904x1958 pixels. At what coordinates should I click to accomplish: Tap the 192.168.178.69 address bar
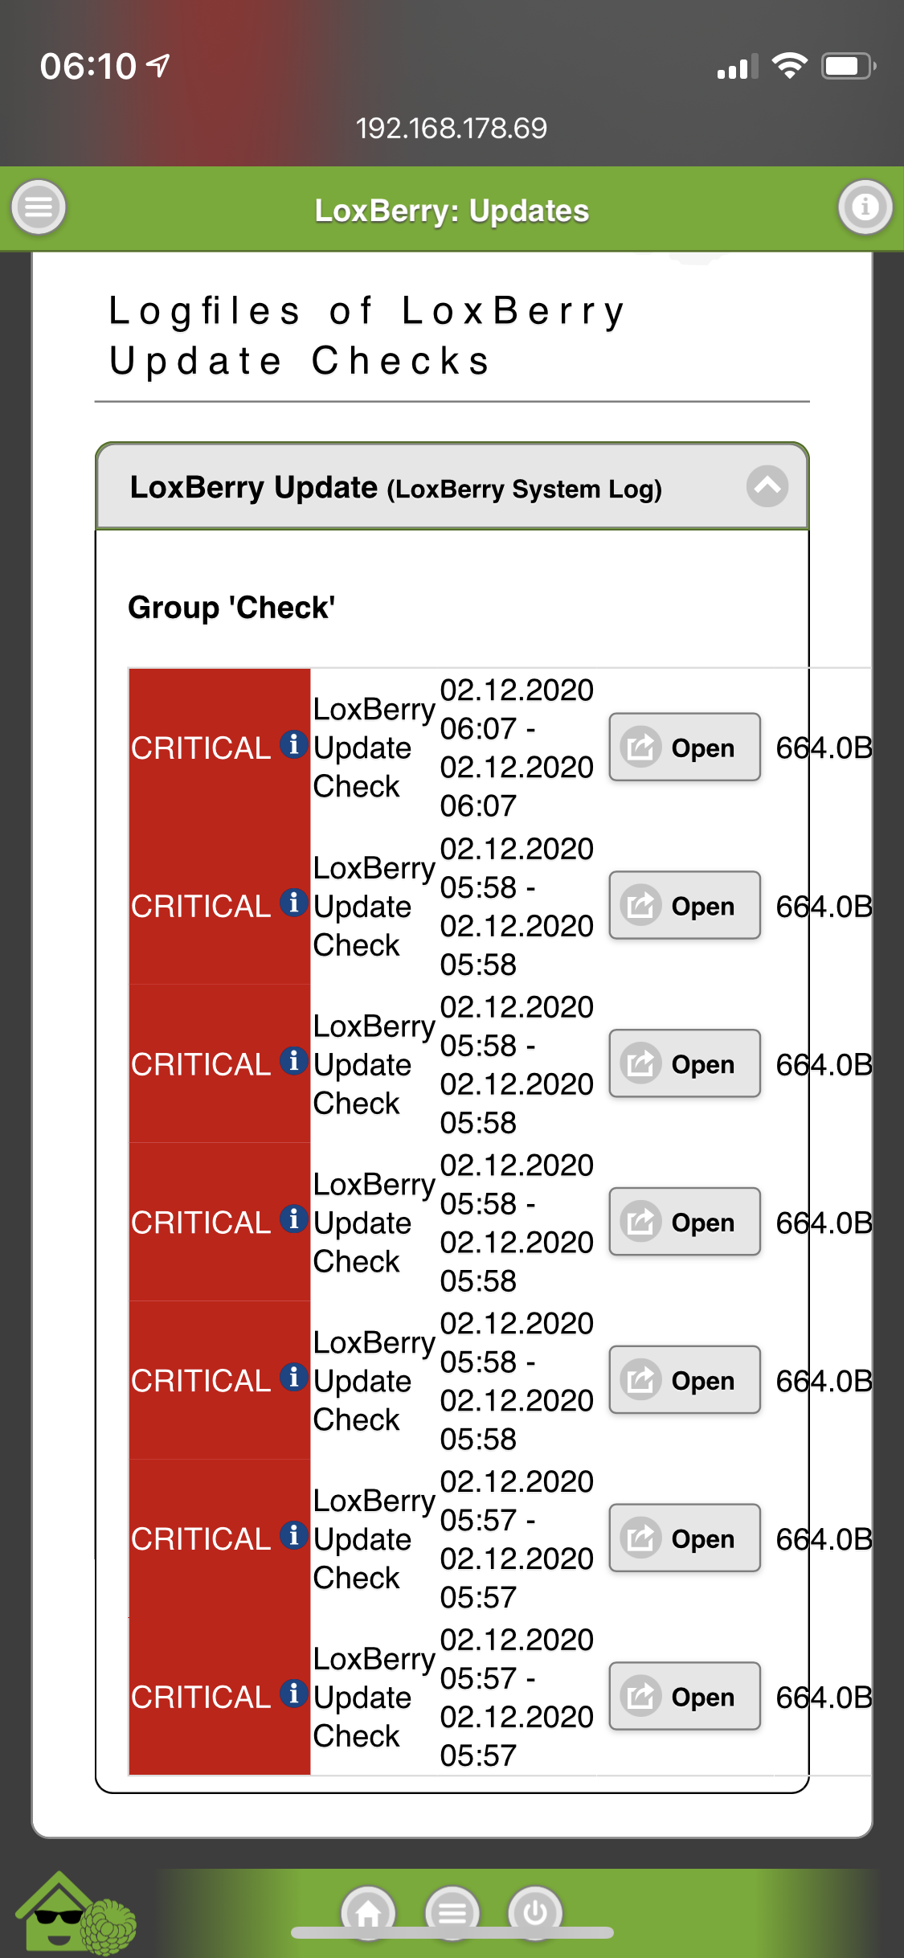pyautogui.click(x=452, y=128)
